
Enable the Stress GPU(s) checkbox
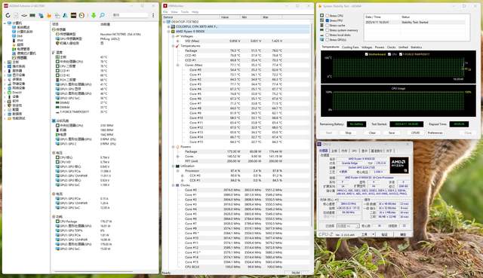click(x=328, y=40)
